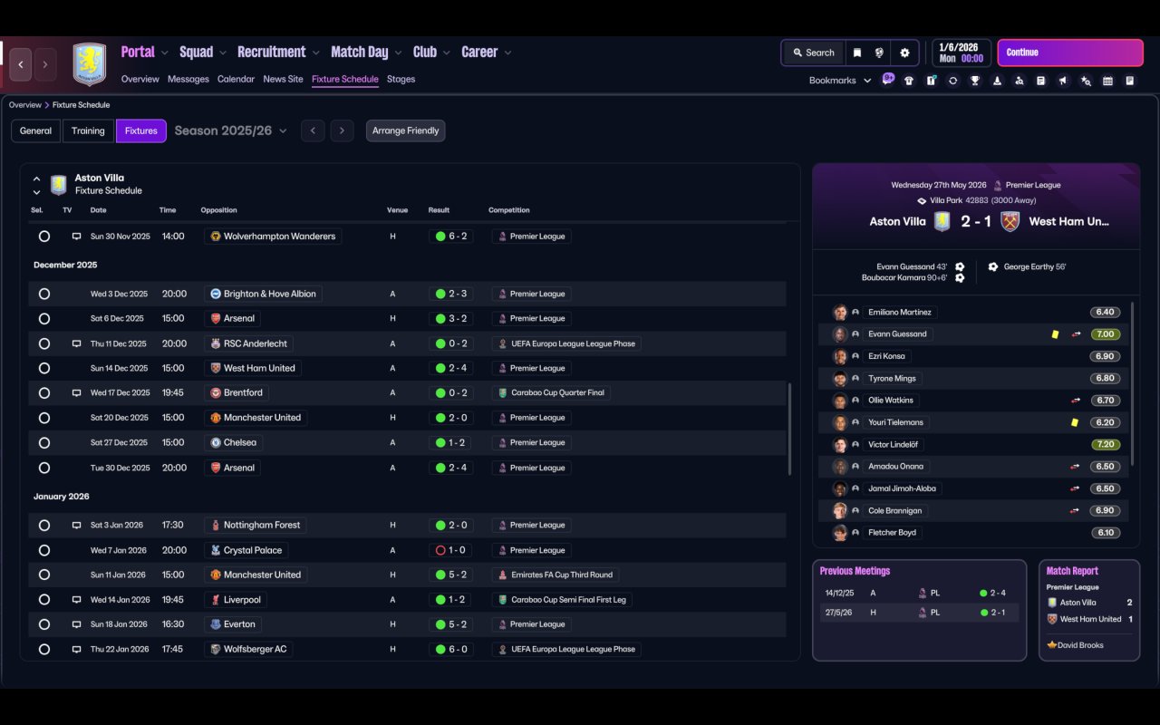
Task: Go forward with the right arrow button
Action: 45,64
